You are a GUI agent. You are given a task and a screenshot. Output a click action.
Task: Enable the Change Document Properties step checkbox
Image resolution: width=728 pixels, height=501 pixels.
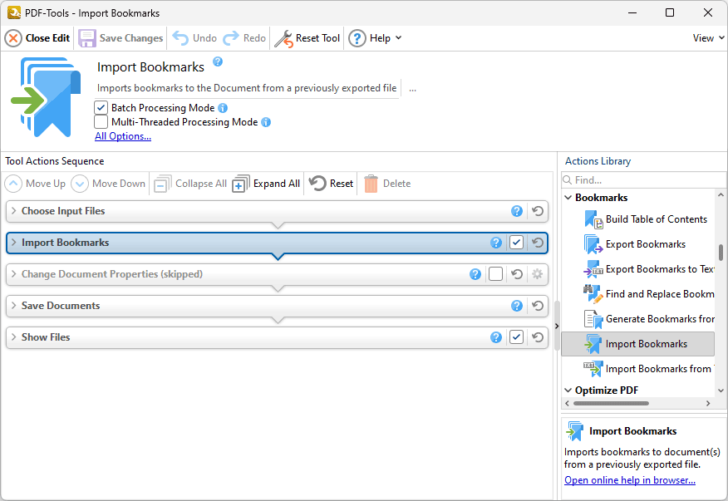click(x=495, y=274)
